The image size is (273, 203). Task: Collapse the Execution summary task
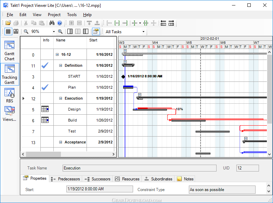pos(61,98)
